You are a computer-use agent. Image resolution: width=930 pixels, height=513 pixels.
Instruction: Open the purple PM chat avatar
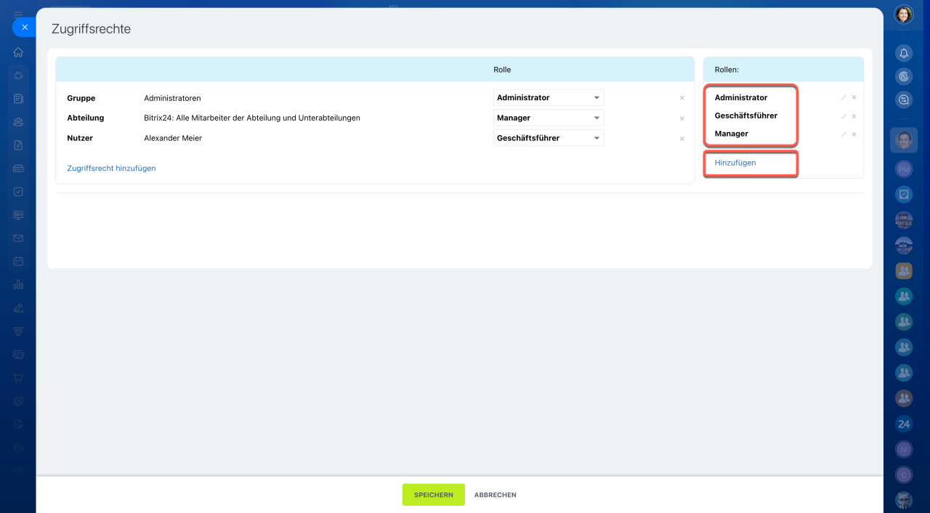(904, 169)
